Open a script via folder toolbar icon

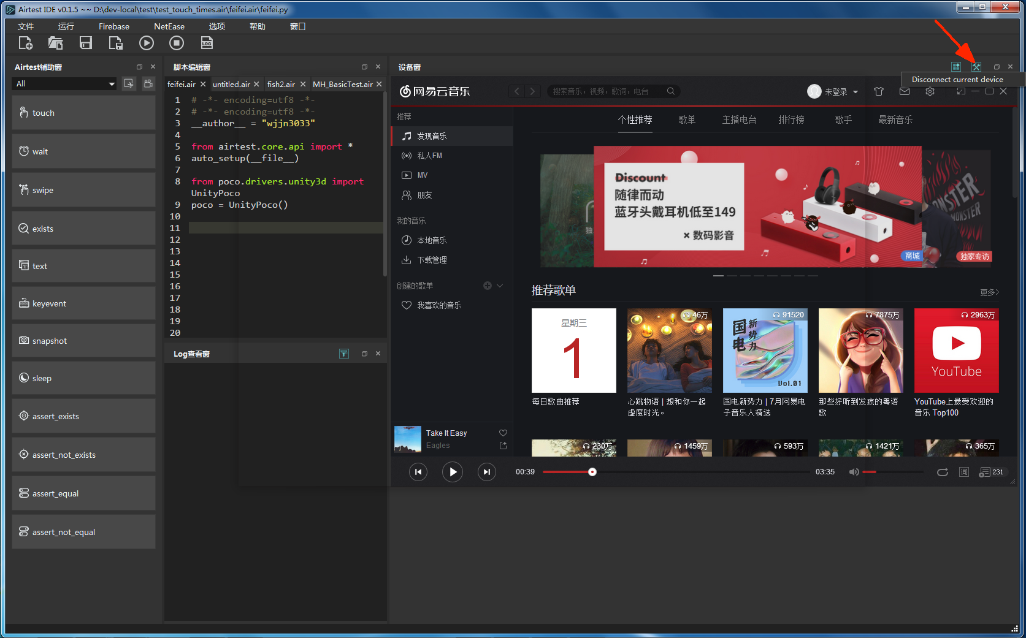[55, 43]
